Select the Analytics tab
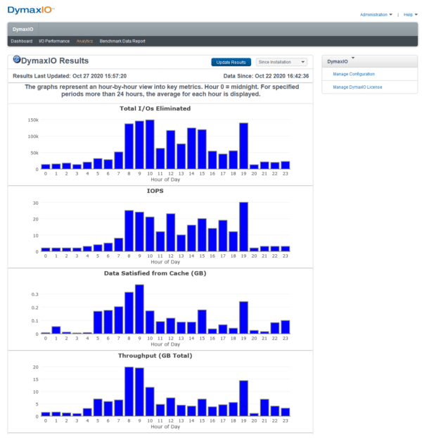This screenshot has width=422, height=438. pos(84,41)
